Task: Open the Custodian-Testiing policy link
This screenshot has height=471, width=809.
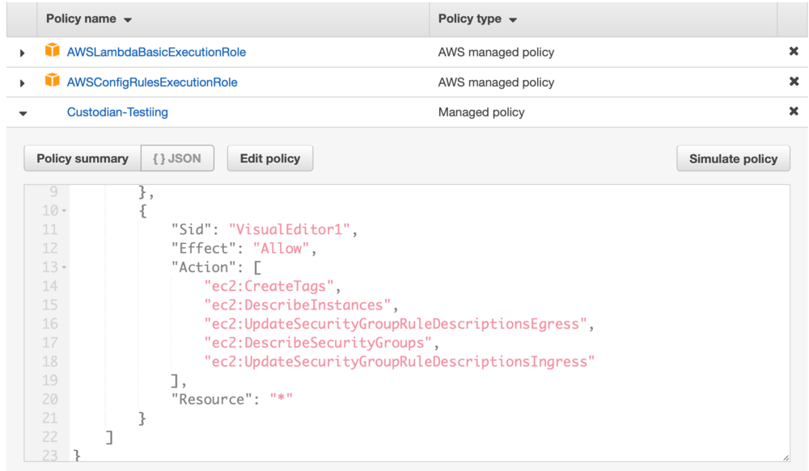Action: coord(117,111)
